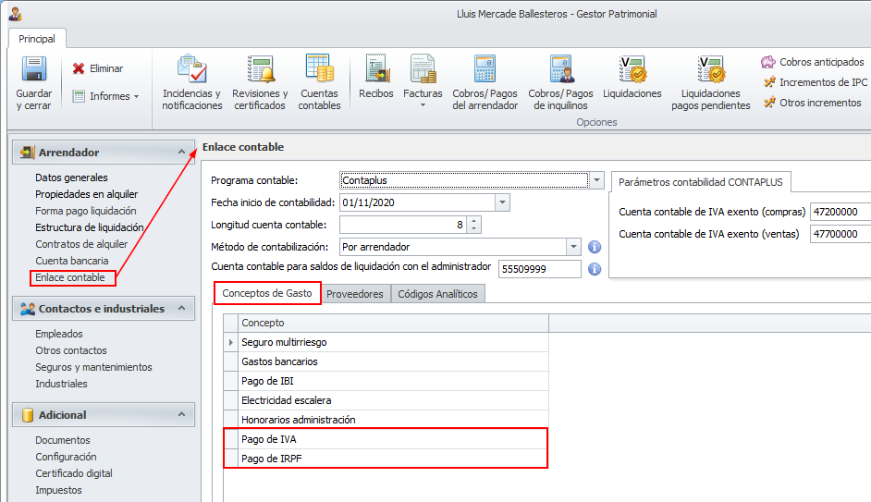Open the Informes report menu
The image size is (871, 502).
(x=105, y=96)
